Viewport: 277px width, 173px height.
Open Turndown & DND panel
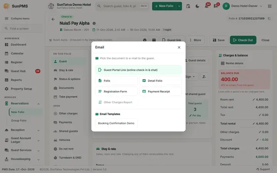coord(69,158)
